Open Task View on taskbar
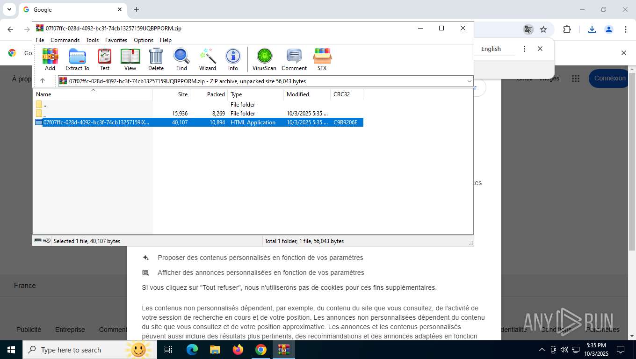Image resolution: width=636 pixels, height=359 pixels. pyautogui.click(x=168, y=350)
